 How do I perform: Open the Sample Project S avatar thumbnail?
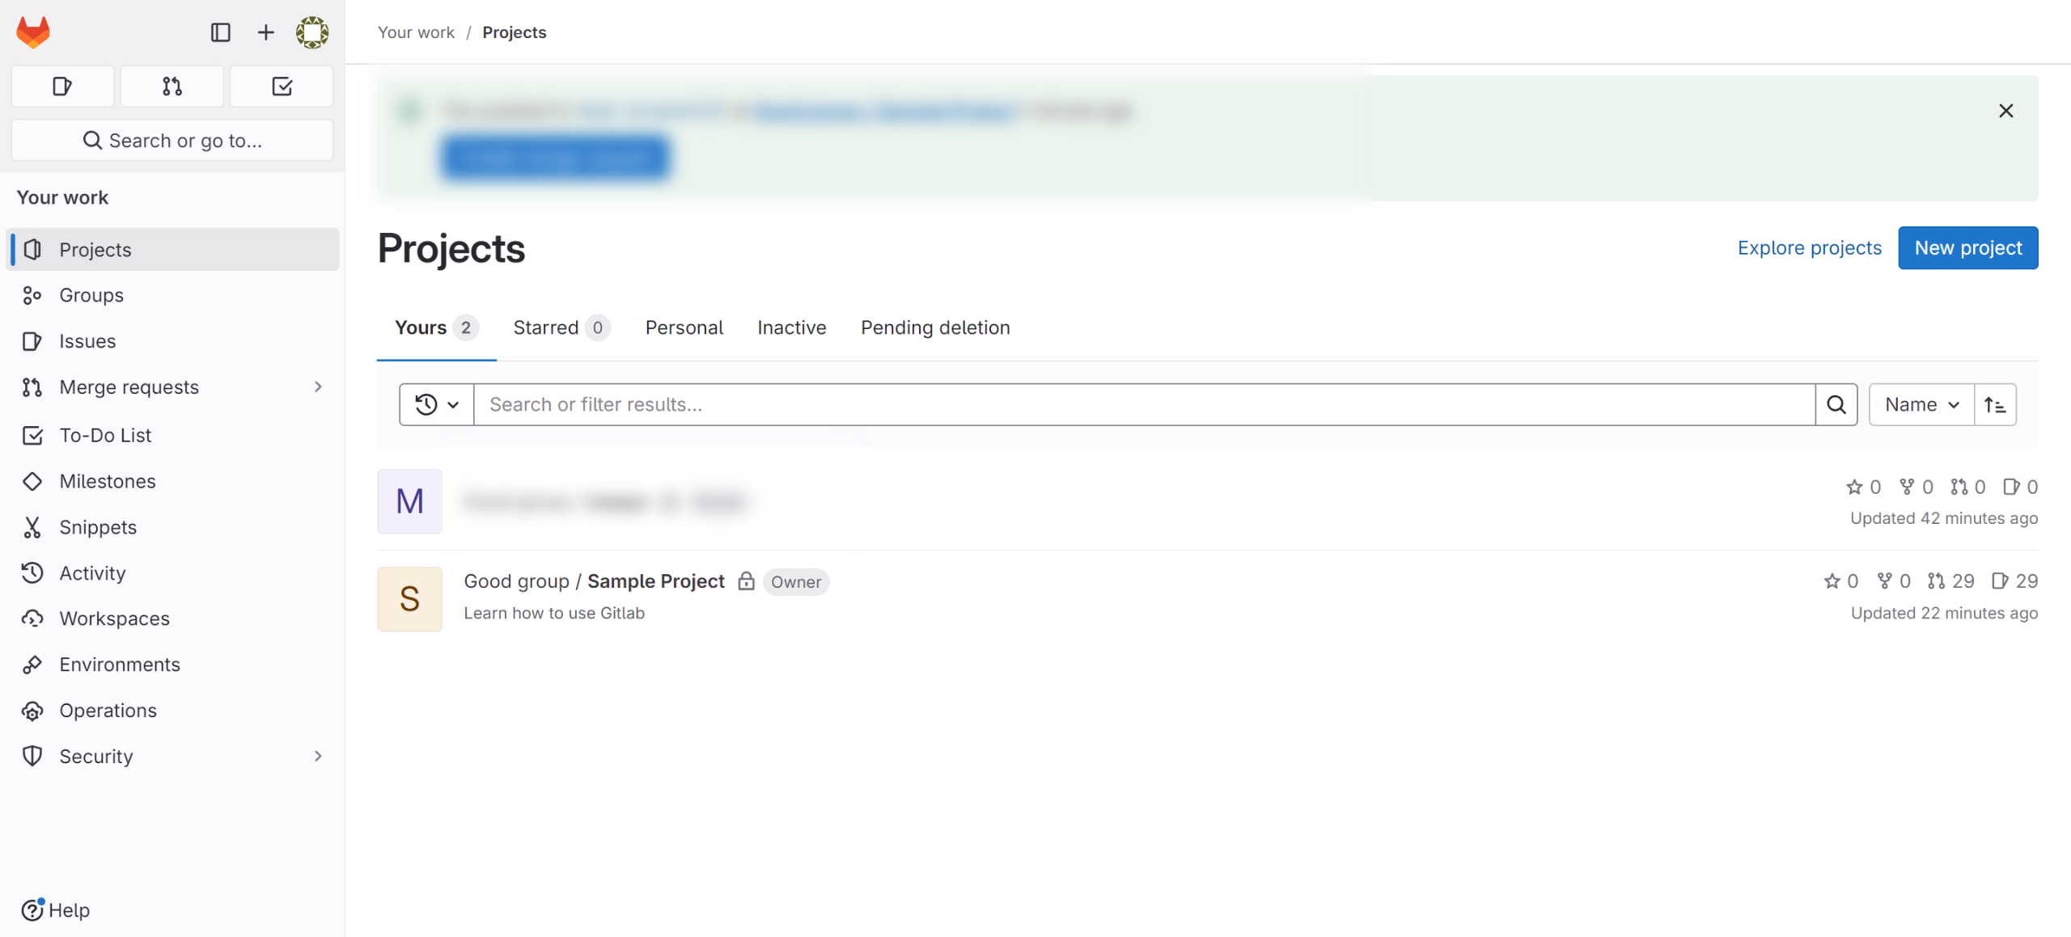click(x=409, y=599)
